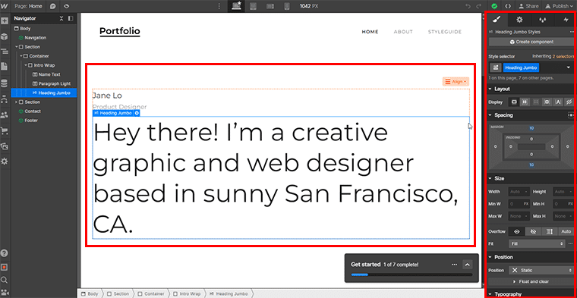Open the Add Elements panel
Image resolution: width=577 pixels, height=298 pixels.
coord(5,21)
